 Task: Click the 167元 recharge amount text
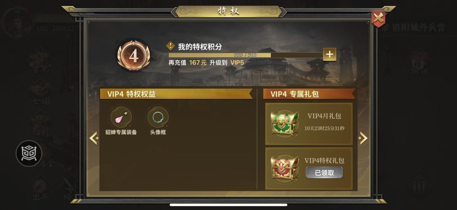click(x=198, y=62)
